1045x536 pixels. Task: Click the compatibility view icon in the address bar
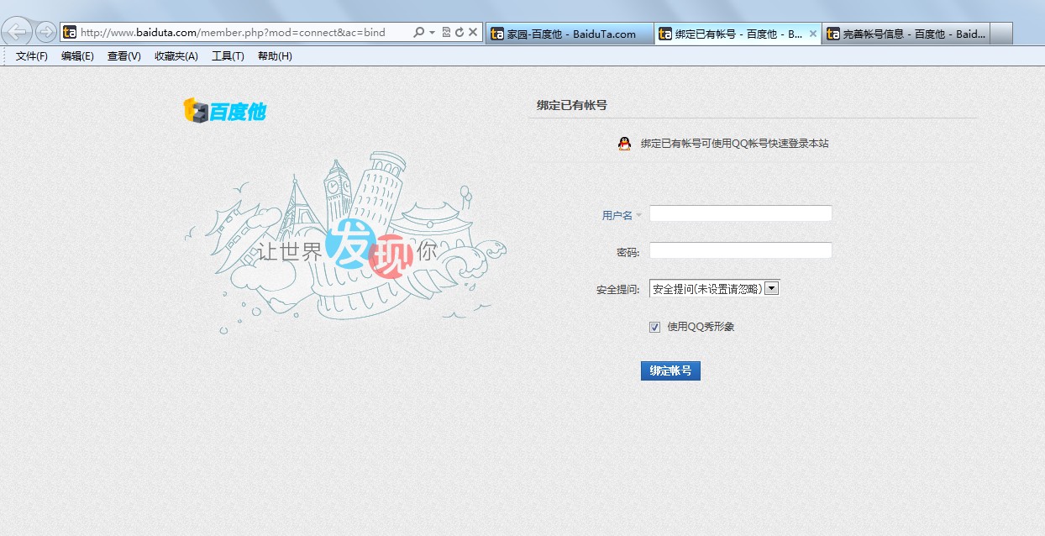(446, 33)
